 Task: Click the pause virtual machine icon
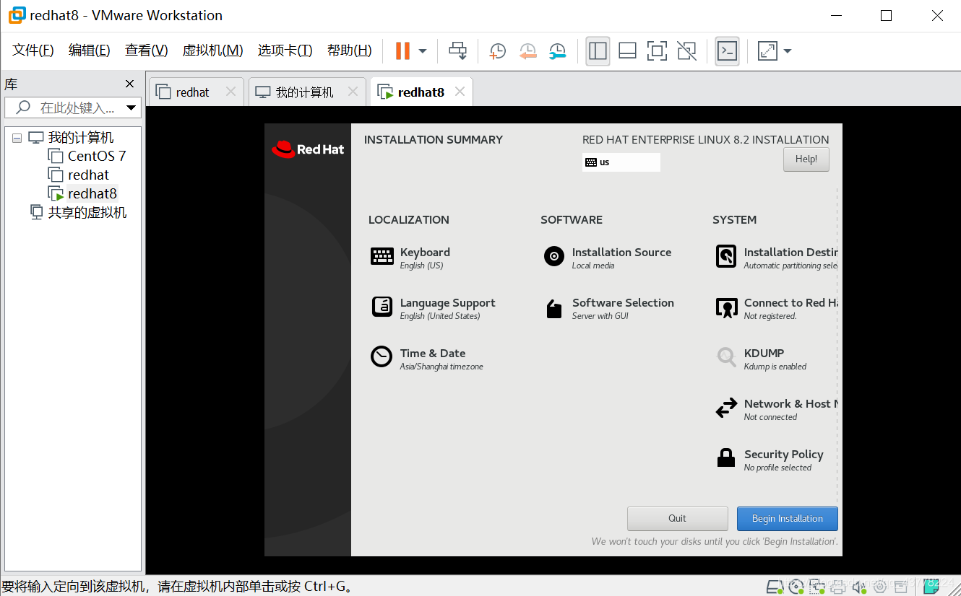(402, 51)
